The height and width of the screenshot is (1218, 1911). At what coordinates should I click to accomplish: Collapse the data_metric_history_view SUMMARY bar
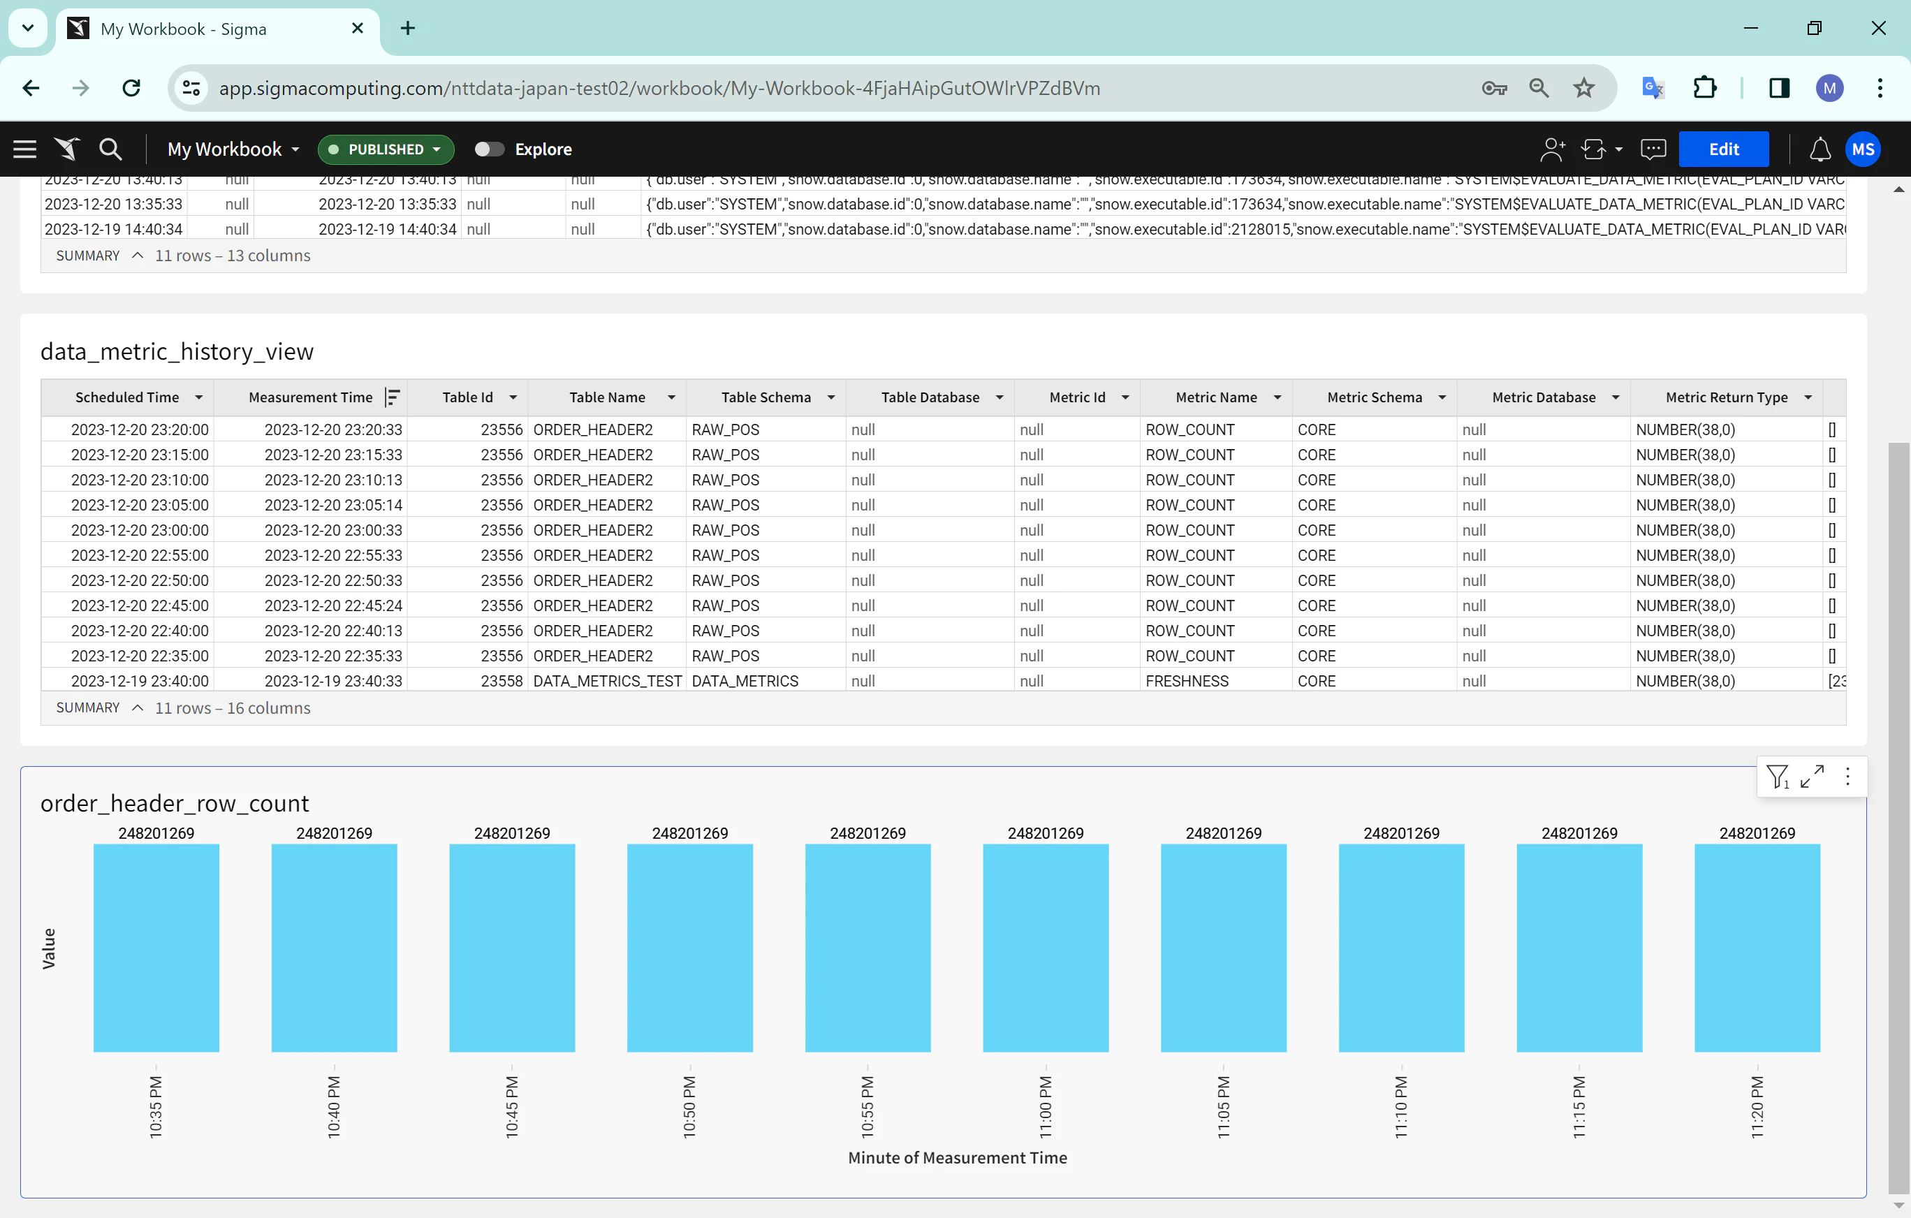point(138,707)
